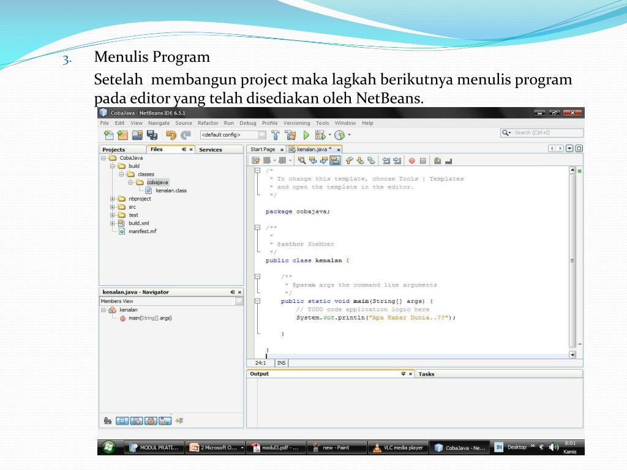
Task: Collapse the CobaJava project node
Action: point(103,158)
